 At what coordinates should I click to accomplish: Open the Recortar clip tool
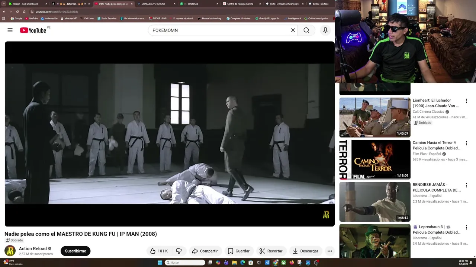click(271, 251)
